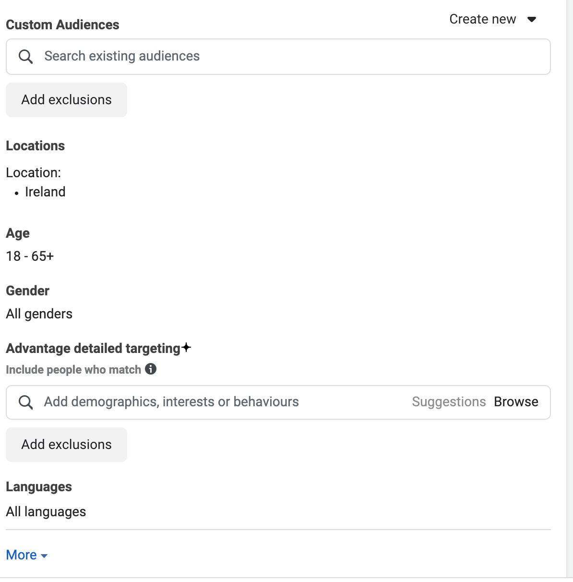
Task: Edit the 18 - 65+ age range
Action: click(30, 256)
